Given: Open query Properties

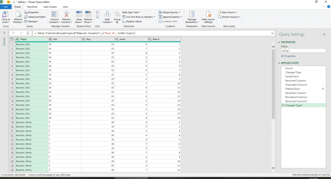Looking at the screenshot, I should click(x=32, y=12).
